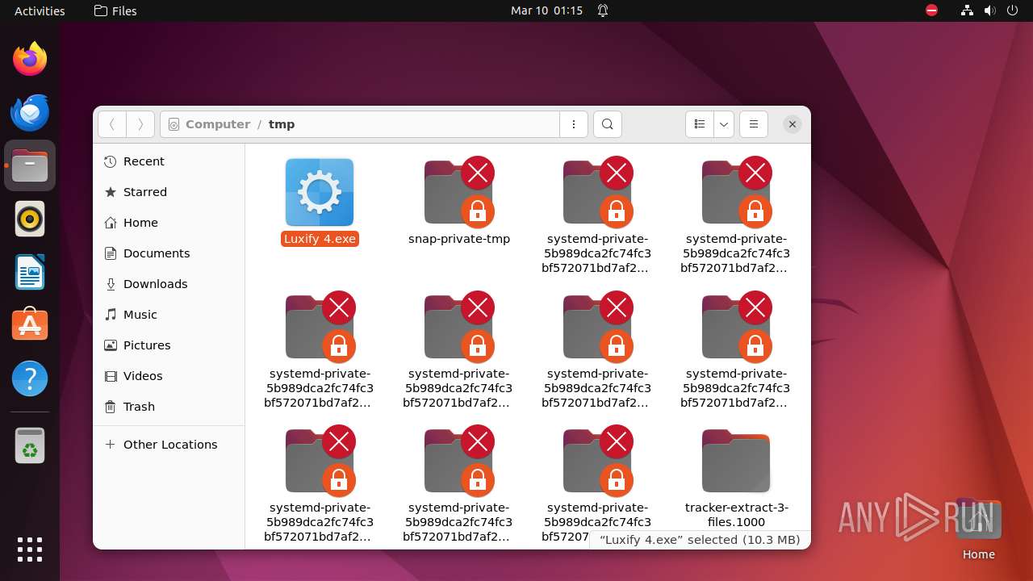
Task: Open Documents in the sidebar
Action: tap(169, 253)
